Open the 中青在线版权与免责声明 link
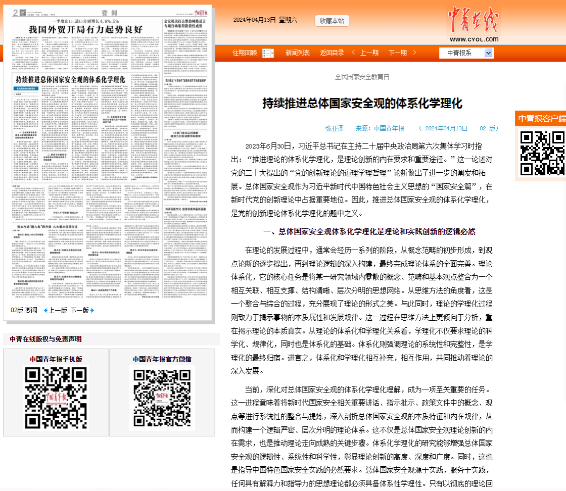This screenshot has height=491, width=566. click(45, 339)
